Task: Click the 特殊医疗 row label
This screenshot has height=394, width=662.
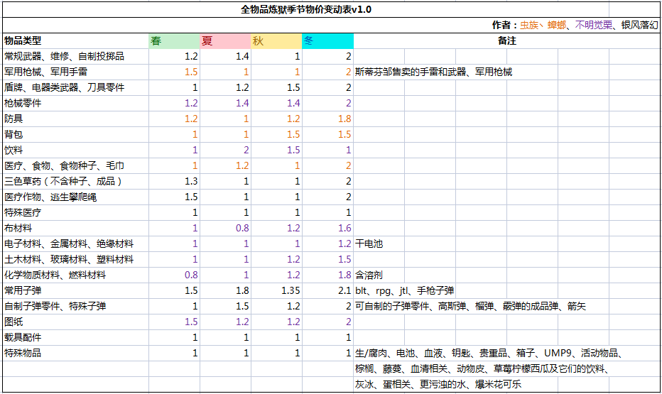Action: click(x=23, y=212)
